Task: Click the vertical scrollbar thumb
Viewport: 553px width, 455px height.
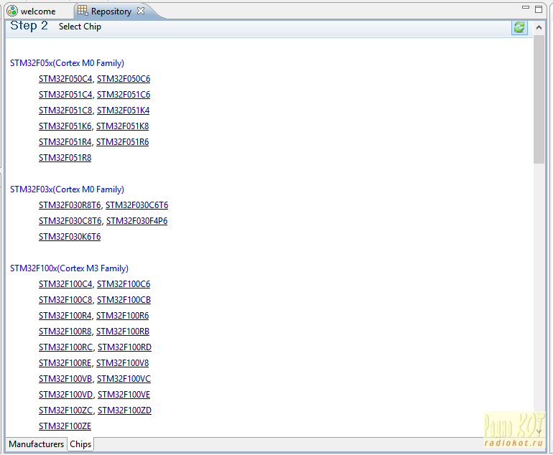Action: (539, 99)
